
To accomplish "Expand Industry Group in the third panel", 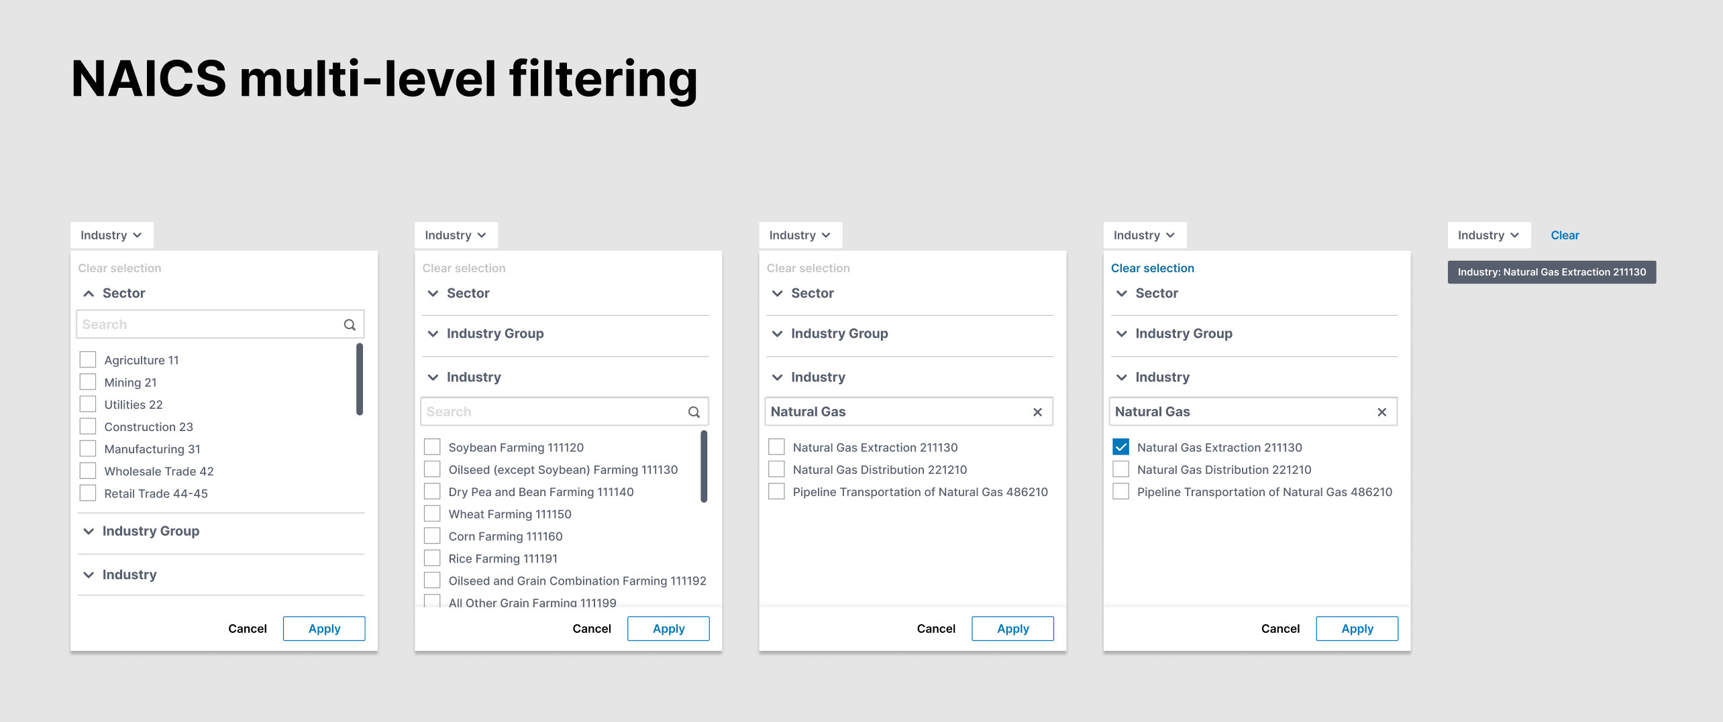I will (777, 333).
